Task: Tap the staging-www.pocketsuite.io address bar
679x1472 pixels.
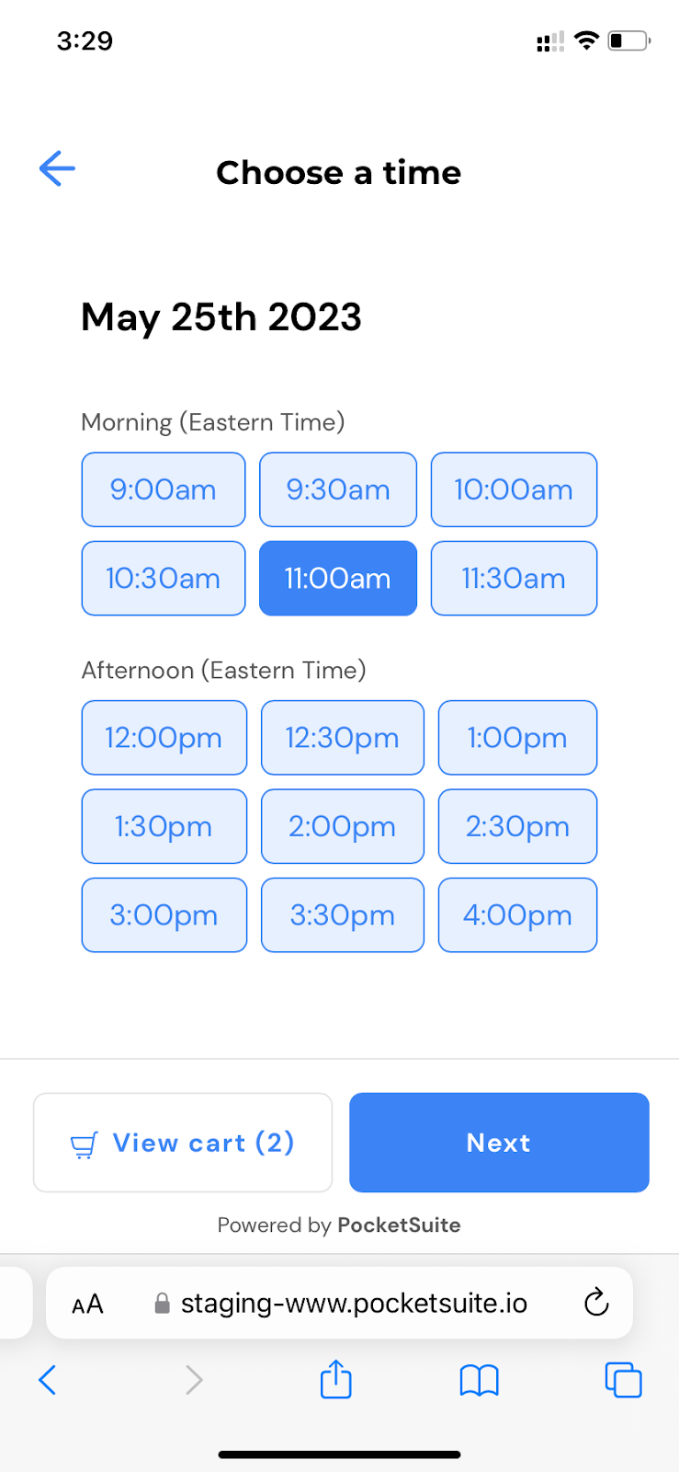Action: click(x=354, y=1303)
